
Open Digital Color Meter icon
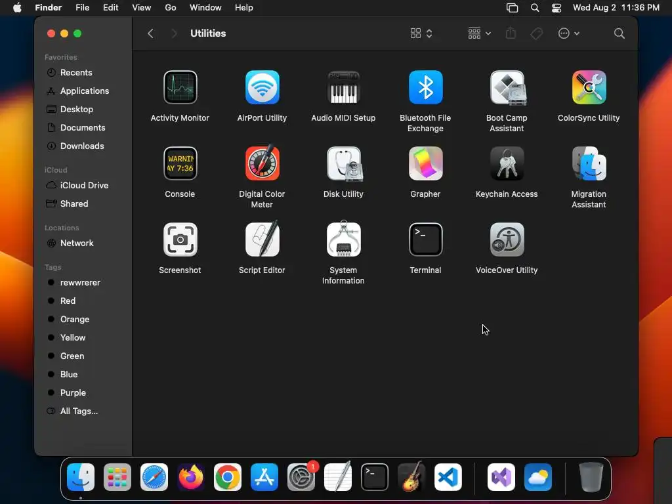(262, 163)
